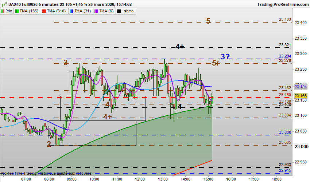The height and width of the screenshot is (182, 310).
Task: Click the Prix red-green legend icon
Action: (3, 11)
